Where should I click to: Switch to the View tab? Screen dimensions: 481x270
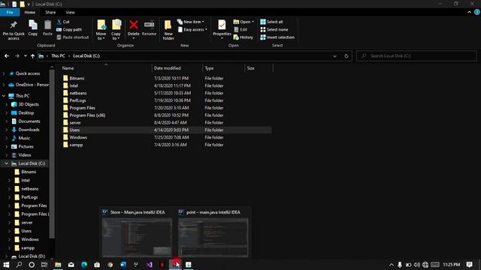coord(70,12)
